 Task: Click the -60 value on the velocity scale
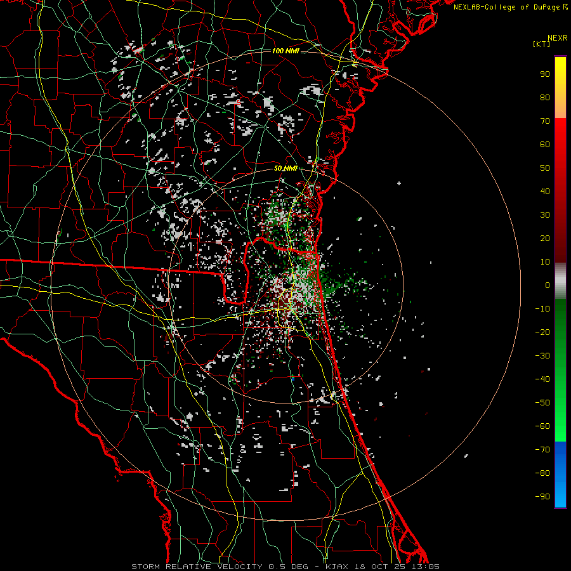click(542, 426)
